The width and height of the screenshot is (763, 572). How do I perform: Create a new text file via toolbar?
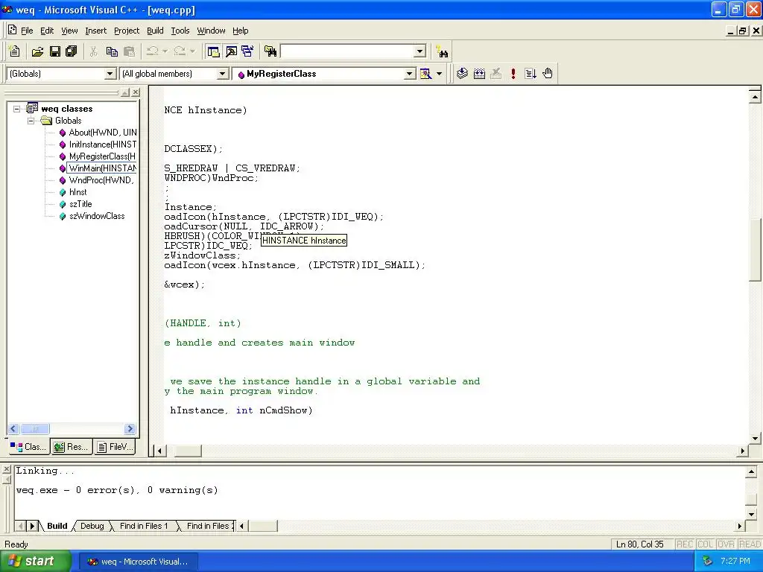tap(15, 51)
